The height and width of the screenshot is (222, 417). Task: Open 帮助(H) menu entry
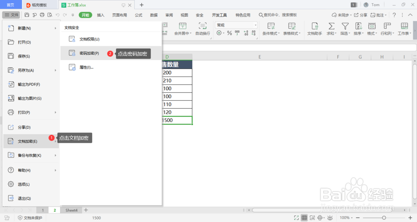click(x=31, y=170)
